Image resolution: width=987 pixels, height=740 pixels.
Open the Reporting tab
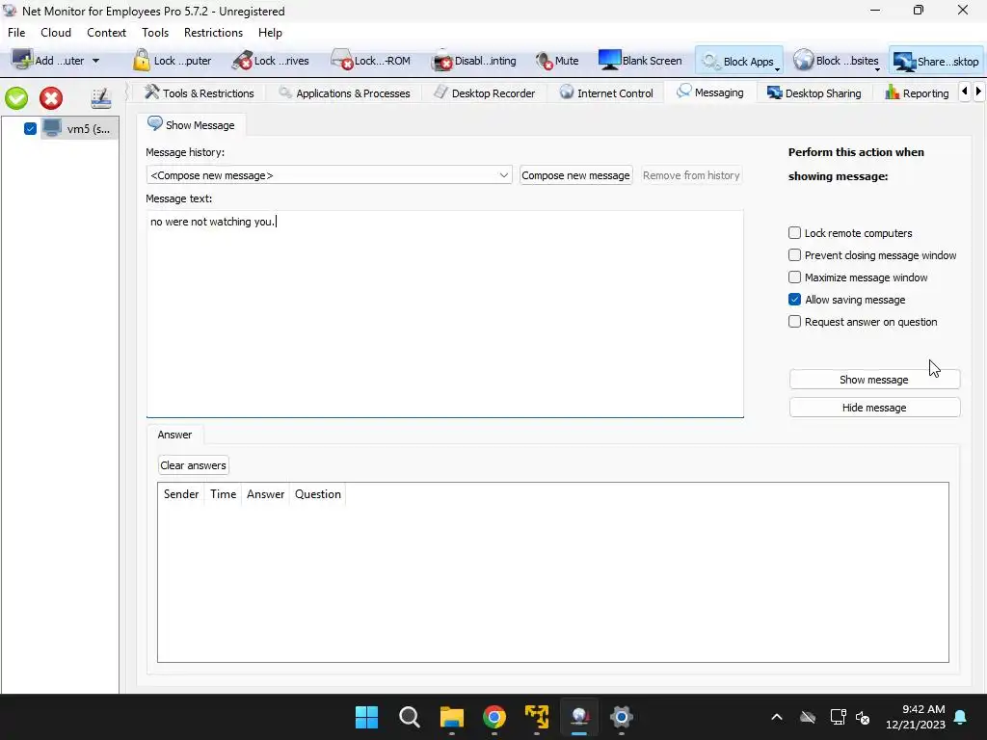coord(918,93)
